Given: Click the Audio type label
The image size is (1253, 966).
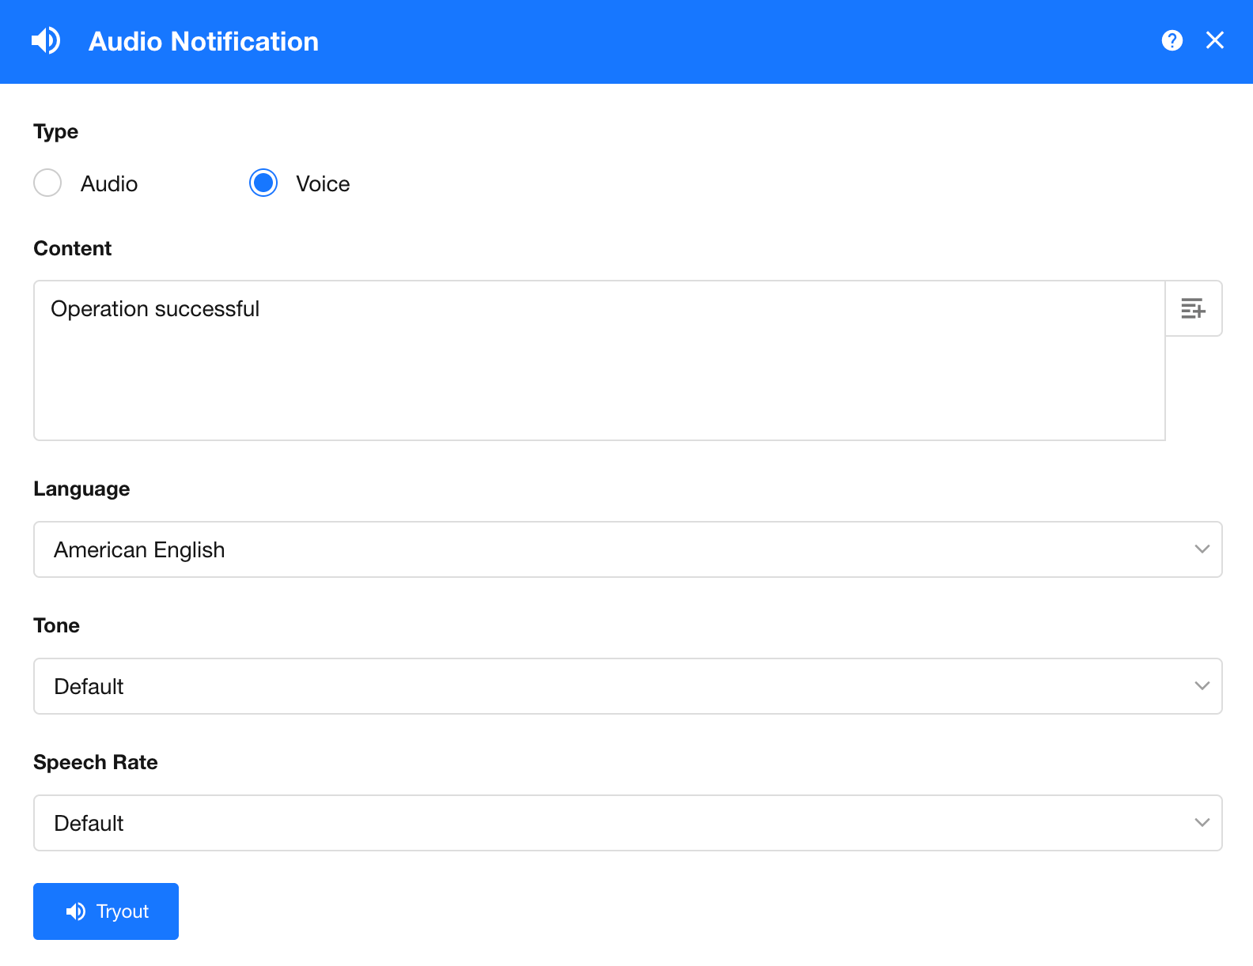Looking at the screenshot, I should [x=109, y=184].
